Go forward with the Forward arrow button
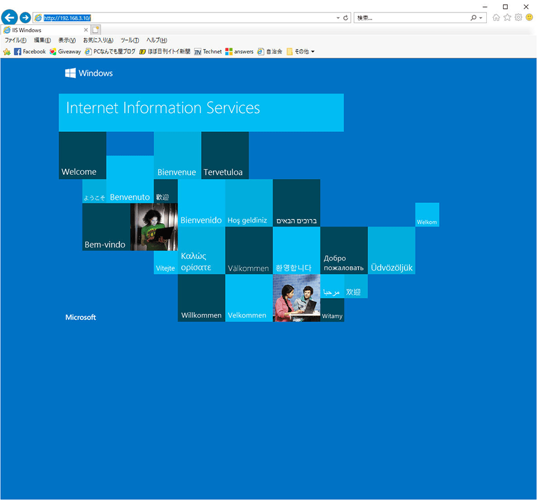Screen dimensions: 537x500 pyautogui.click(x=25, y=17)
